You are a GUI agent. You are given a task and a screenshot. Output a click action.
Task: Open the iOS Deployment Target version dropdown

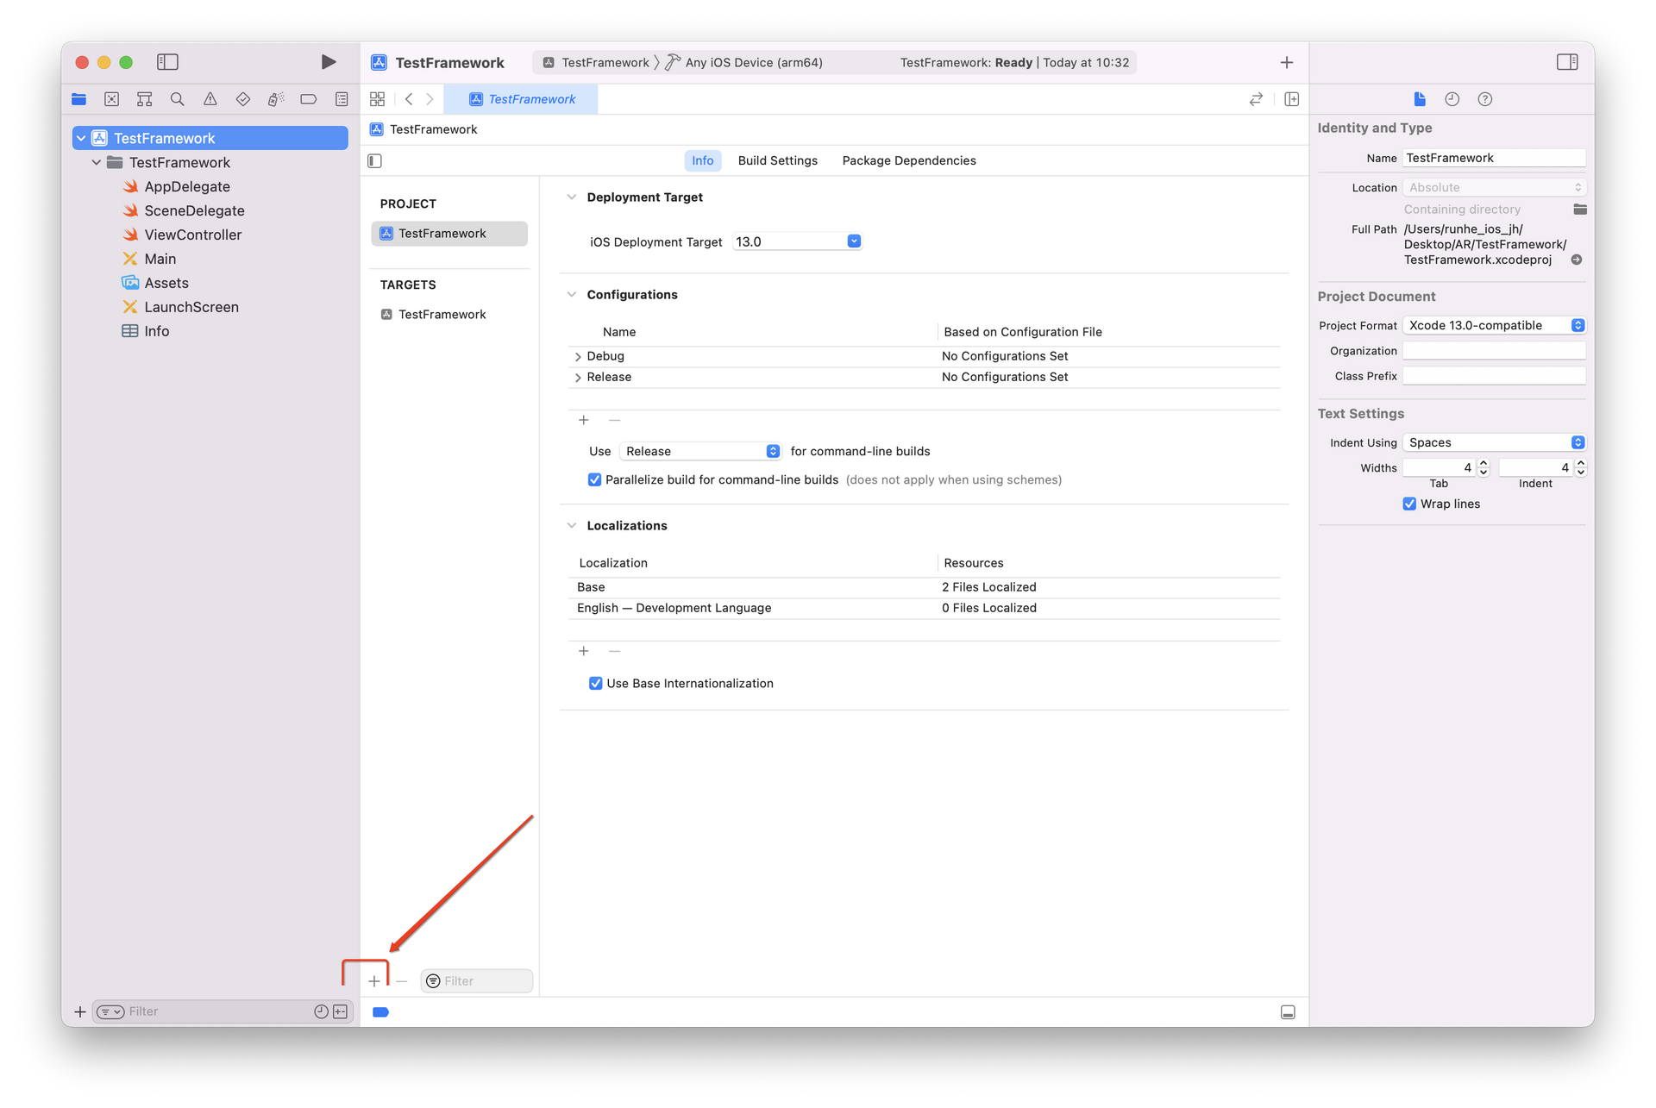tap(852, 241)
